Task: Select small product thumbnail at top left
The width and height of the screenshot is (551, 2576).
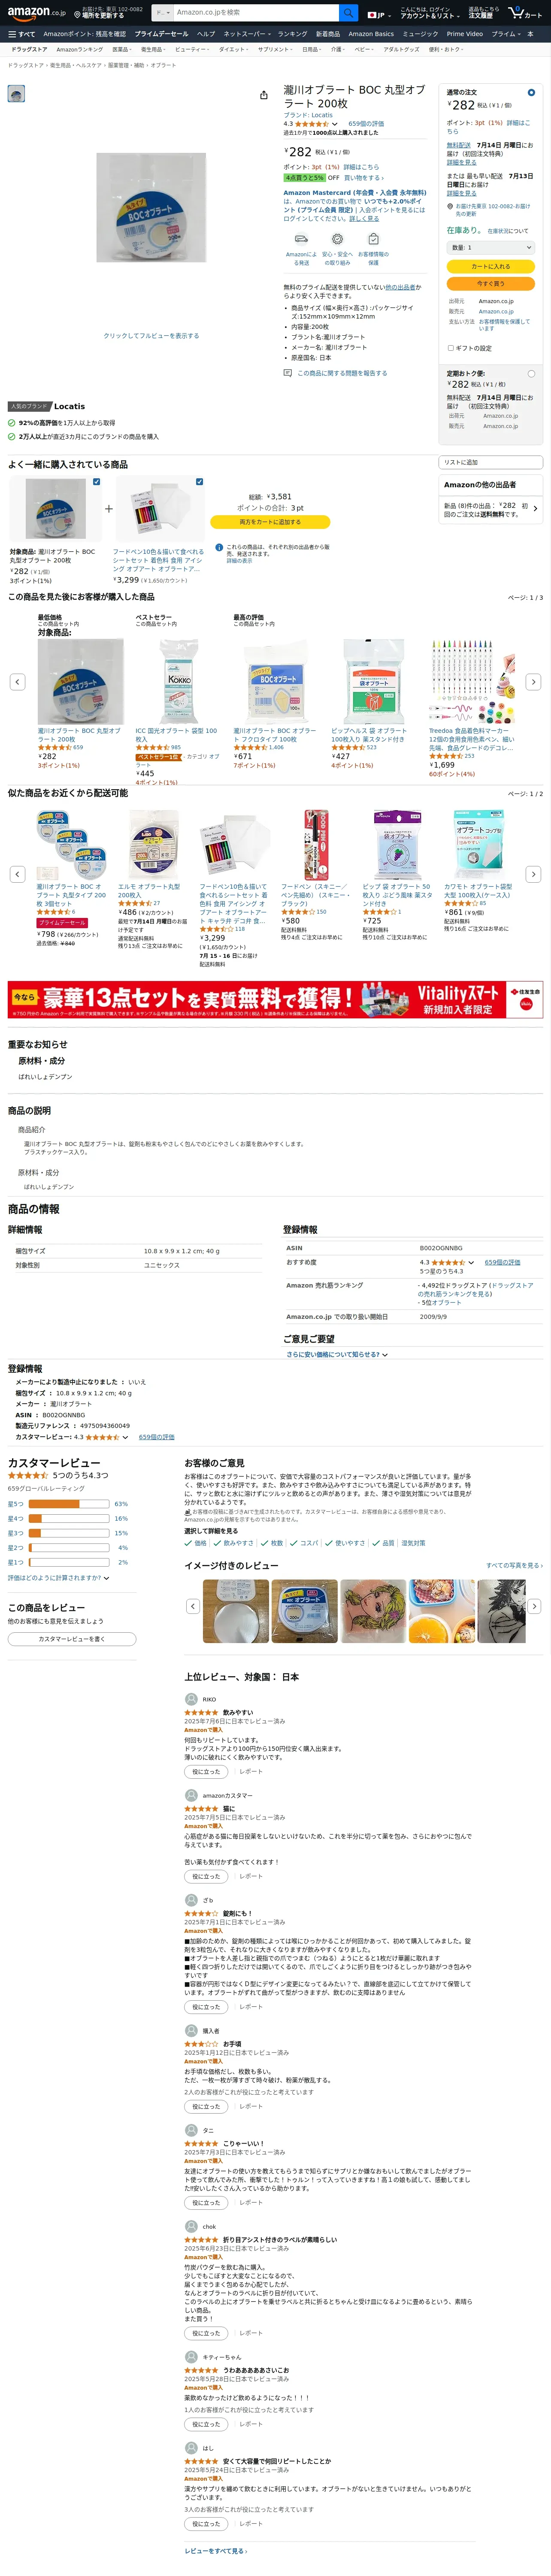Action: click(16, 94)
